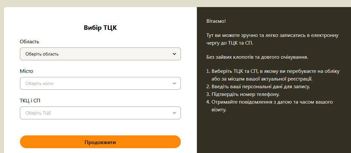Click the Область field label
This screenshot has width=351, height=153.
point(29,42)
